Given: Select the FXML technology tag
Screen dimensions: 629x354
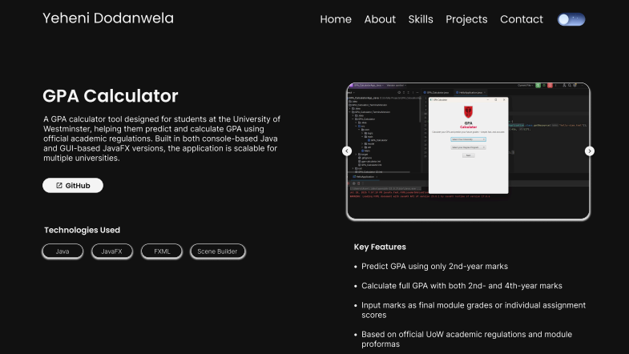Looking at the screenshot, I should point(162,251).
